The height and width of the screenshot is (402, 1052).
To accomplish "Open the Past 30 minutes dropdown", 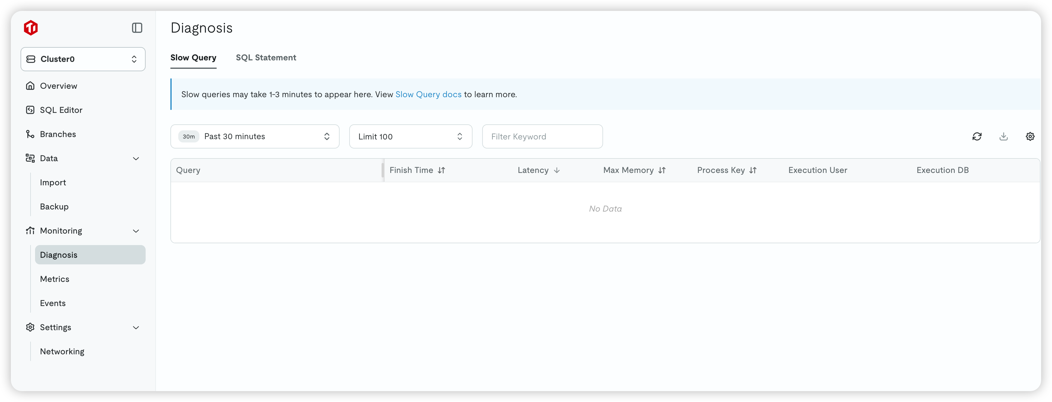I will tap(254, 136).
